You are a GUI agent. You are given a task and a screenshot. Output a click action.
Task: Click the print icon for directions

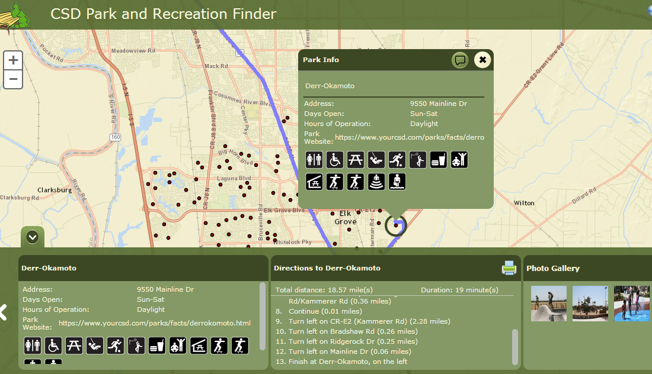[509, 268]
